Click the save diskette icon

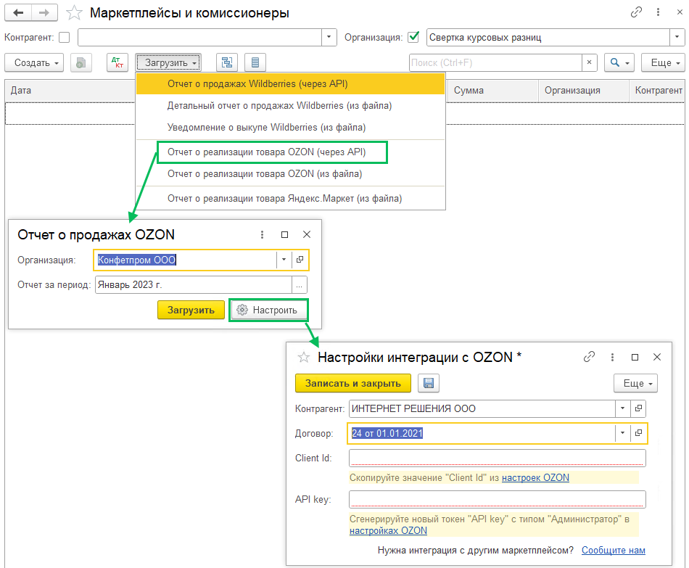pyautogui.click(x=427, y=383)
